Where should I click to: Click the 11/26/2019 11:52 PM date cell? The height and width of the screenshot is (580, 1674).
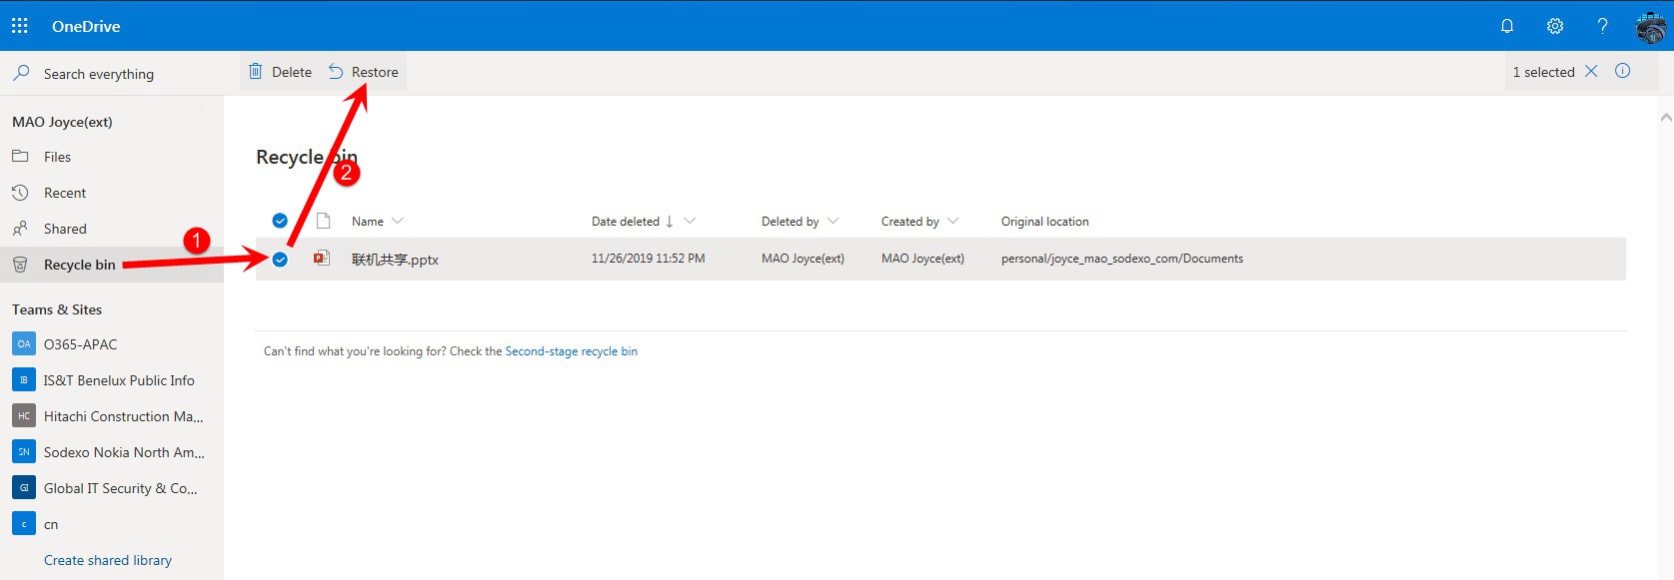648,259
